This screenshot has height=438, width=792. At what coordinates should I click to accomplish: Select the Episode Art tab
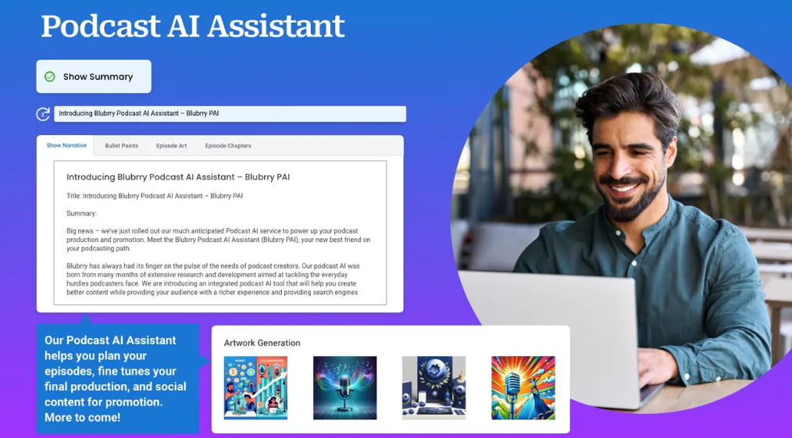click(171, 146)
